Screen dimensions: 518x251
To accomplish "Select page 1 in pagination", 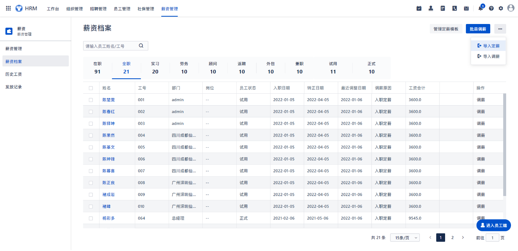I will 441,238.
